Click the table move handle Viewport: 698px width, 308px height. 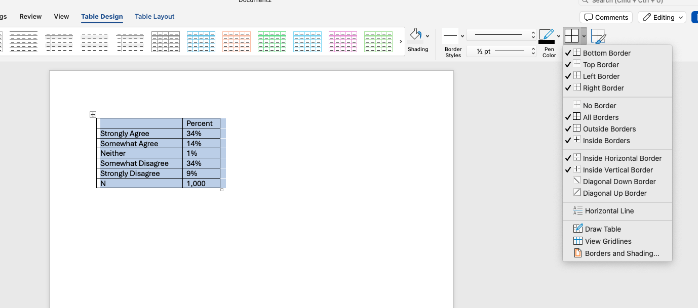click(93, 115)
